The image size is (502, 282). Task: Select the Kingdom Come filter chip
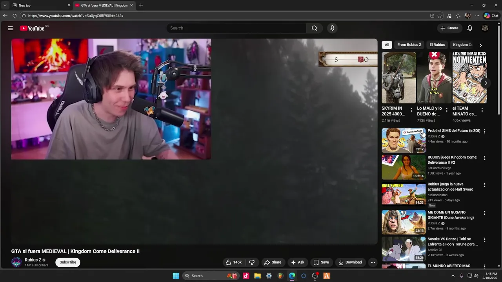coord(463,45)
